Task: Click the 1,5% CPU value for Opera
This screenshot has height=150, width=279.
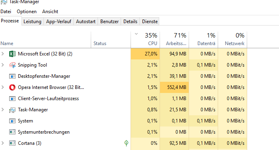Action: click(152, 87)
